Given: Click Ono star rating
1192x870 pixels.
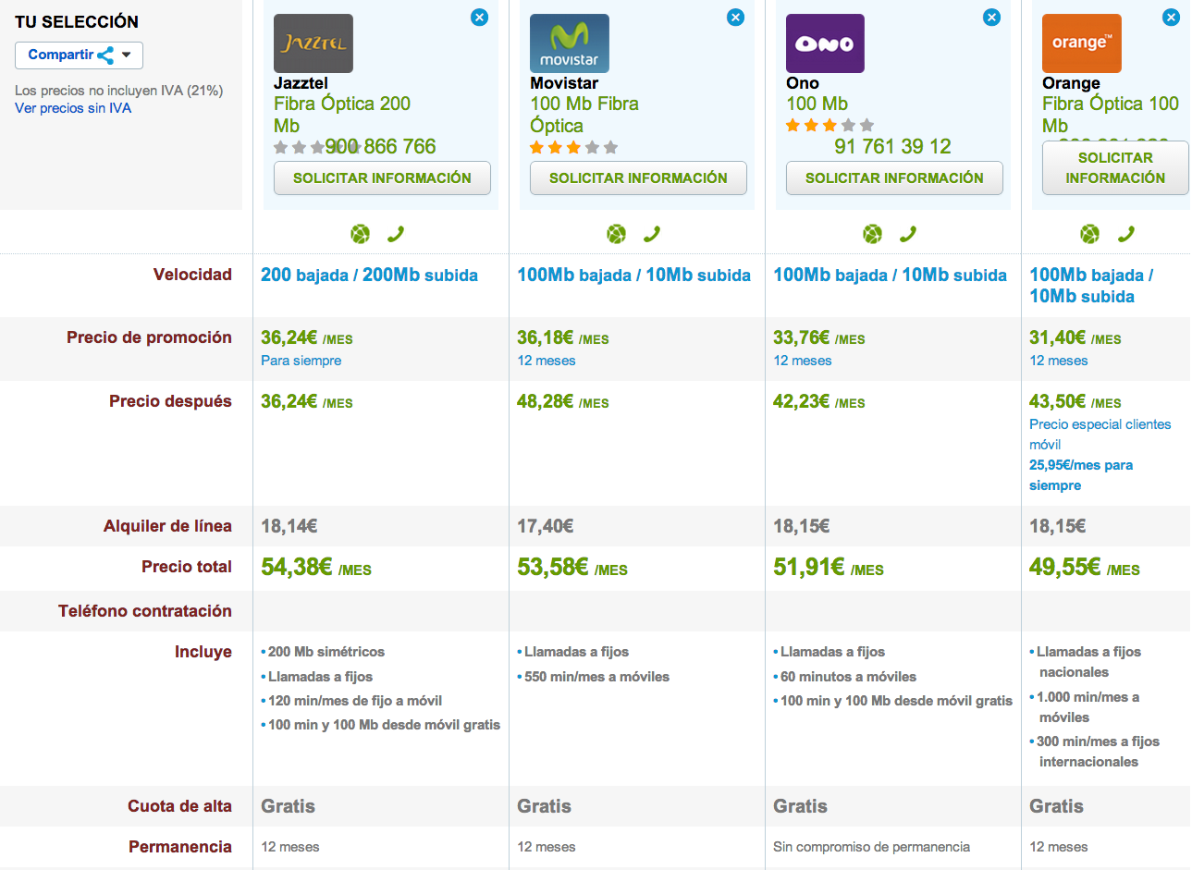Looking at the screenshot, I should [829, 125].
